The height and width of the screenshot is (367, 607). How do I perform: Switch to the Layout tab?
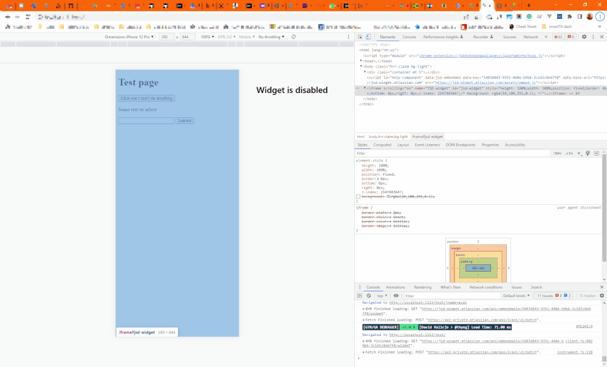pos(403,145)
